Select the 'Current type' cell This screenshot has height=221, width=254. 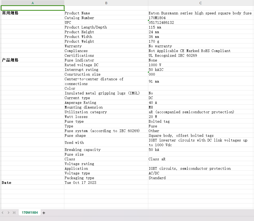(x=106, y=98)
